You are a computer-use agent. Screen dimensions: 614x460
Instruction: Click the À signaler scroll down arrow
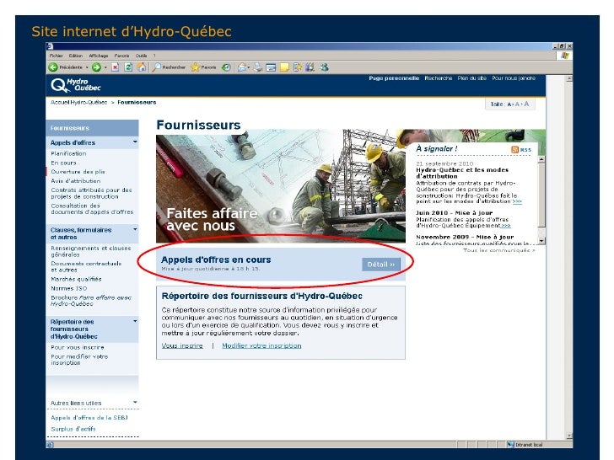(541, 241)
